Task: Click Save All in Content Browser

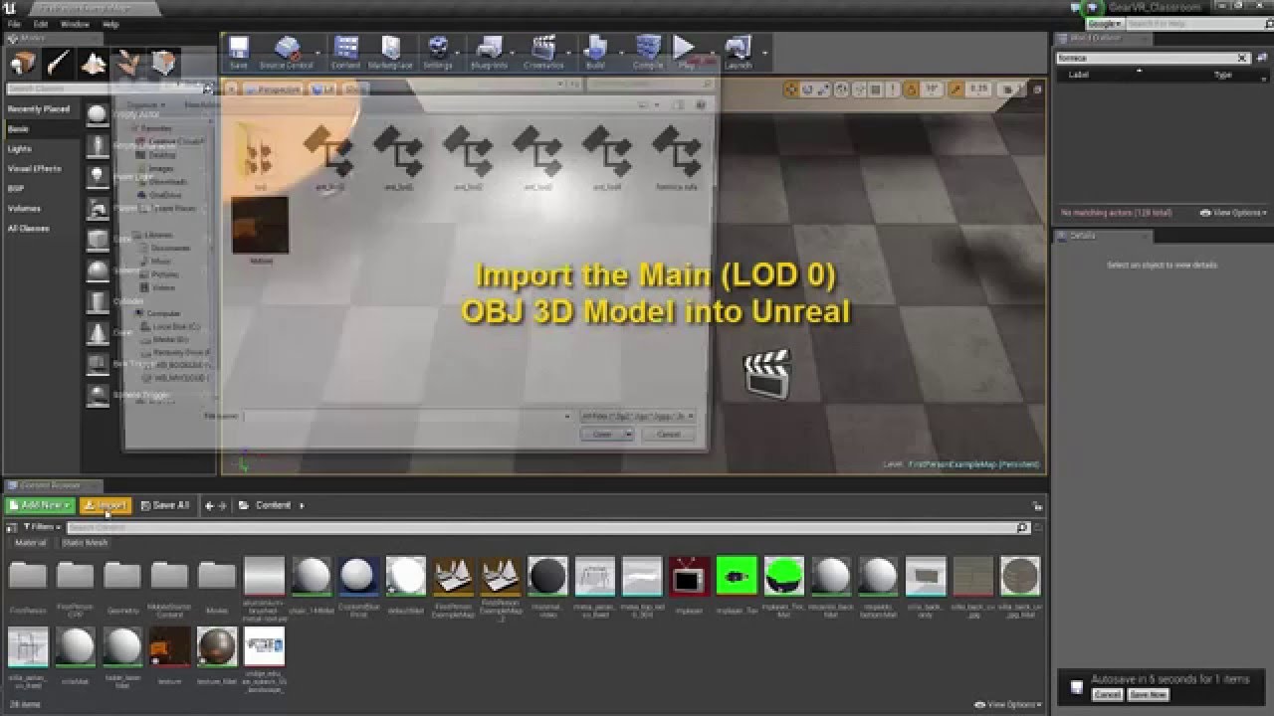Action: [x=165, y=505]
